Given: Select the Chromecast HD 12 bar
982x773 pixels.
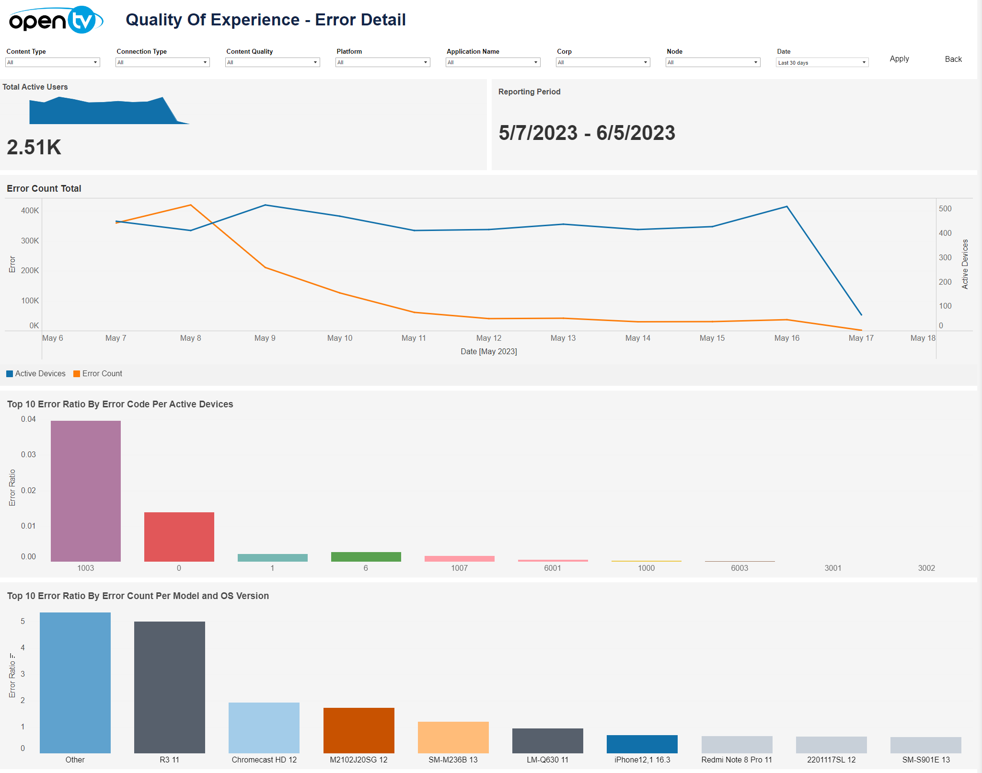Looking at the screenshot, I should (264, 727).
